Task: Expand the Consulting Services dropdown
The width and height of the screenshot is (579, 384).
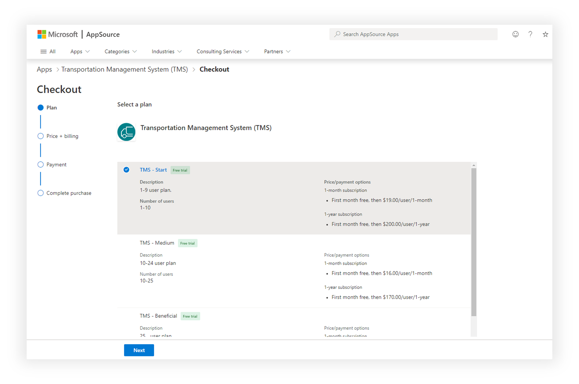Action: 222,51
